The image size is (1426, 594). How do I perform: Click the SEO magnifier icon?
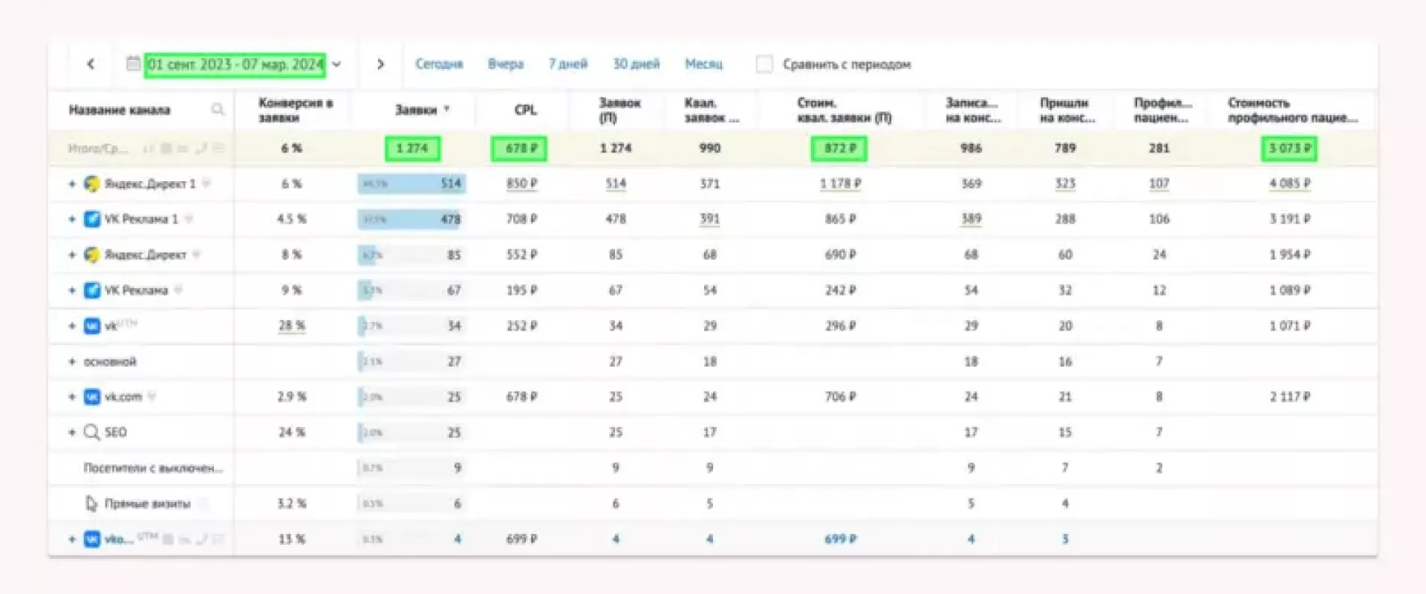(92, 432)
